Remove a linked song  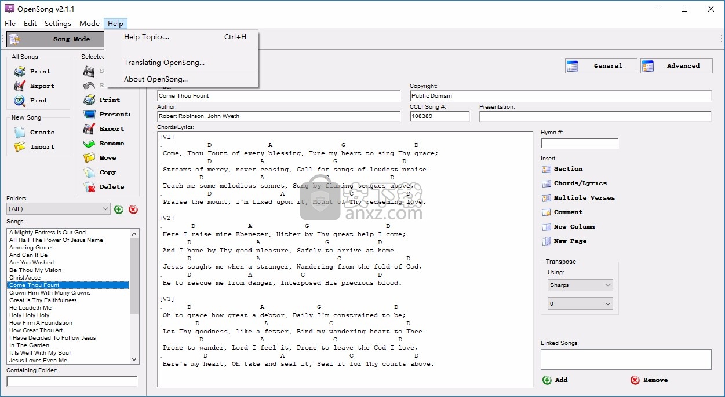[x=649, y=380]
